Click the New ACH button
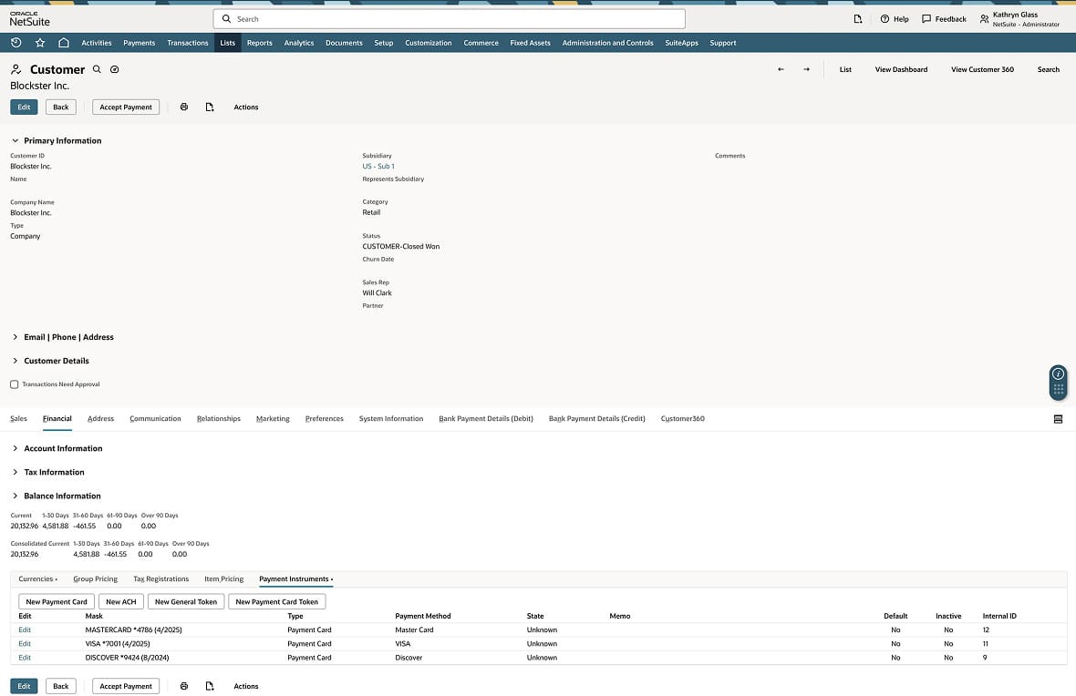The image size is (1076, 696). pyautogui.click(x=120, y=601)
